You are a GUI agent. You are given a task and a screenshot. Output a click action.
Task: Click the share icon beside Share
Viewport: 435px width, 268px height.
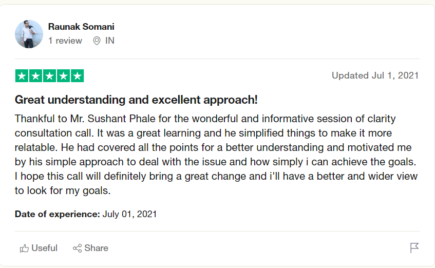point(78,248)
